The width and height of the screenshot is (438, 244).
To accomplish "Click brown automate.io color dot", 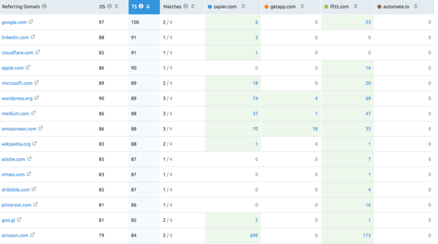I will 379,7.
